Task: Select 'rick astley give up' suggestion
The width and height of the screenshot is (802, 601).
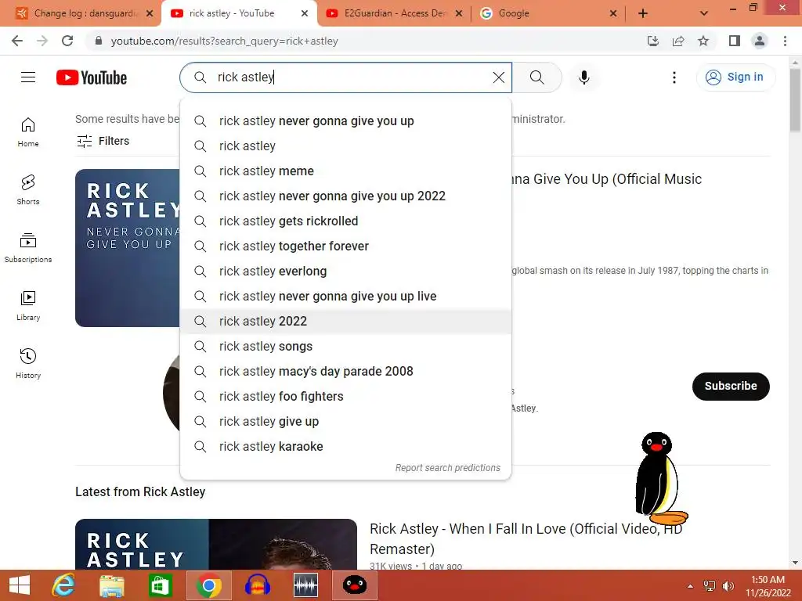Action: coord(345,422)
